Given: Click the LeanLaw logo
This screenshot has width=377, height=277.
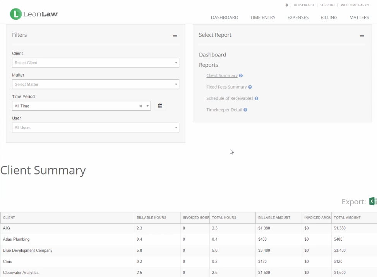Looking at the screenshot, I should tap(34, 14).
